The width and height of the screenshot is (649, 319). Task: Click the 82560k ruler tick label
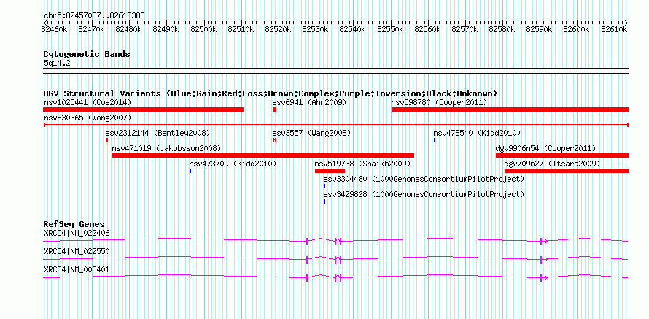427,29
